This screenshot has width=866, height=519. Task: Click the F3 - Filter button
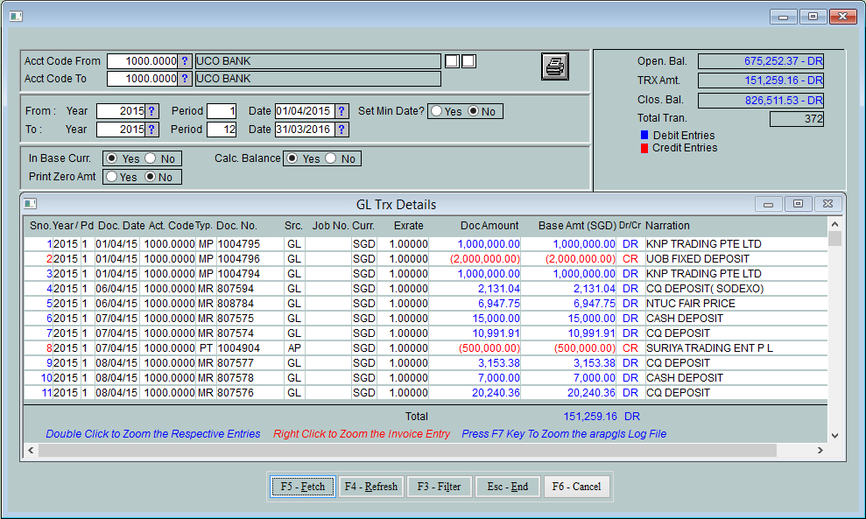pyautogui.click(x=440, y=487)
